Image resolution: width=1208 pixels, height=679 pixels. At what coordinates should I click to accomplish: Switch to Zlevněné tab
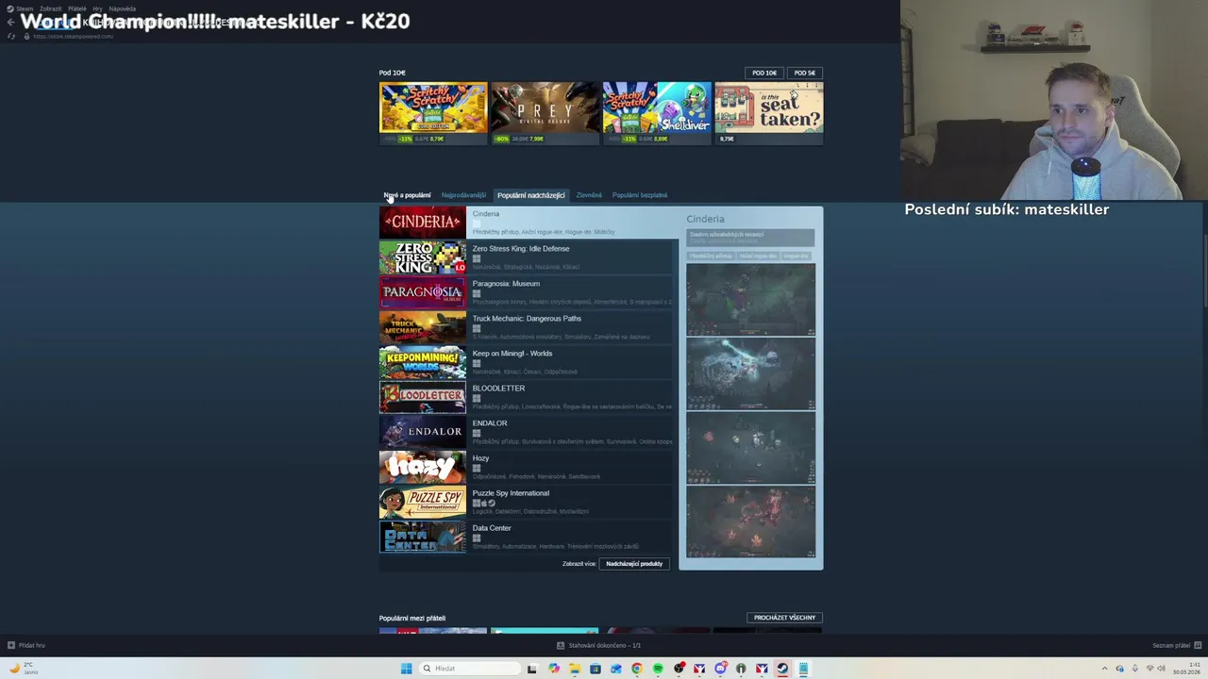click(589, 195)
